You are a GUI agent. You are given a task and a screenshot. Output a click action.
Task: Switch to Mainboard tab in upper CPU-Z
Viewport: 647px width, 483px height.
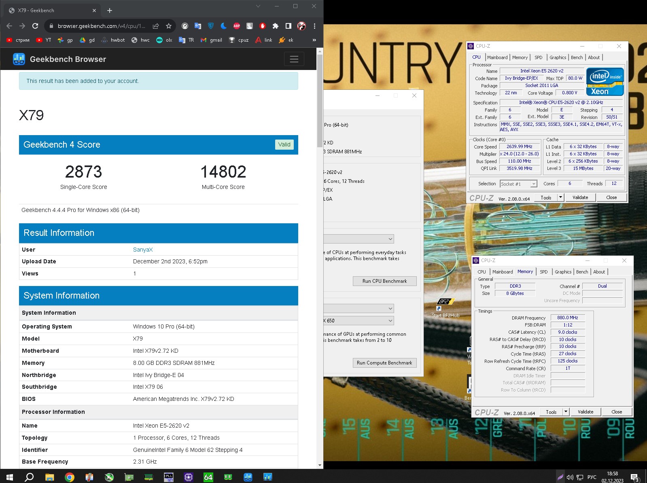[497, 57]
